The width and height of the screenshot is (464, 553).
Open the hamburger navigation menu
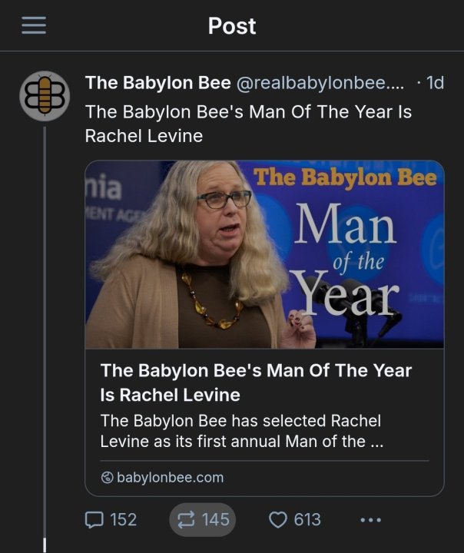tap(34, 26)
